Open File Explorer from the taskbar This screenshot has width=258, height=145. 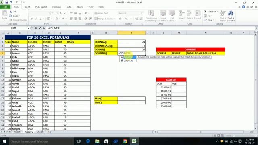(x=97, y=141)
